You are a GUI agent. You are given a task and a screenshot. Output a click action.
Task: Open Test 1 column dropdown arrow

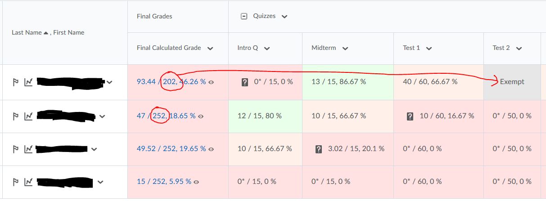tap(429, 49)
